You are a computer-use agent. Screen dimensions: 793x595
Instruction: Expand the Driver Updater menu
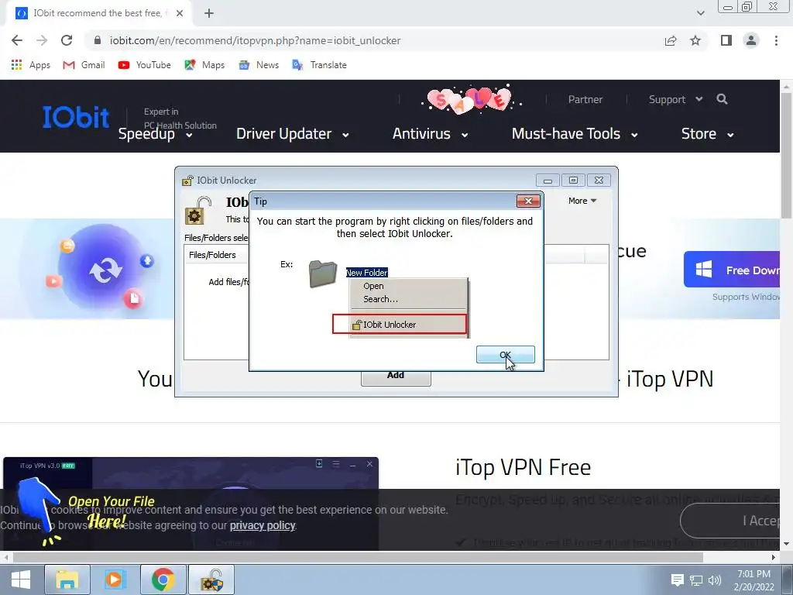[292, 134]
